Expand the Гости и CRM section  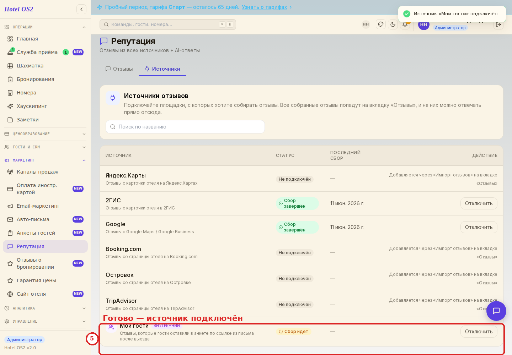(45, 147)
